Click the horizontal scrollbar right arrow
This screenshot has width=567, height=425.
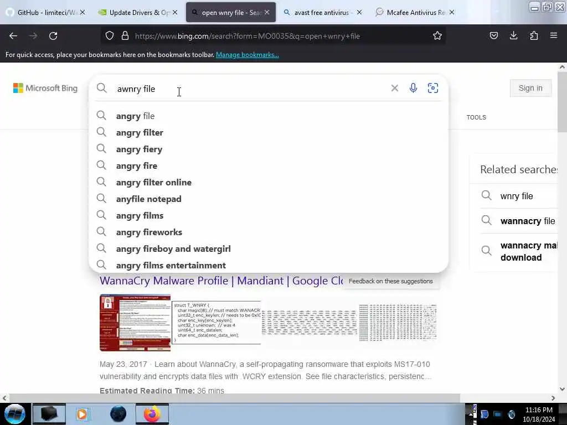click(x=553, y=398)
